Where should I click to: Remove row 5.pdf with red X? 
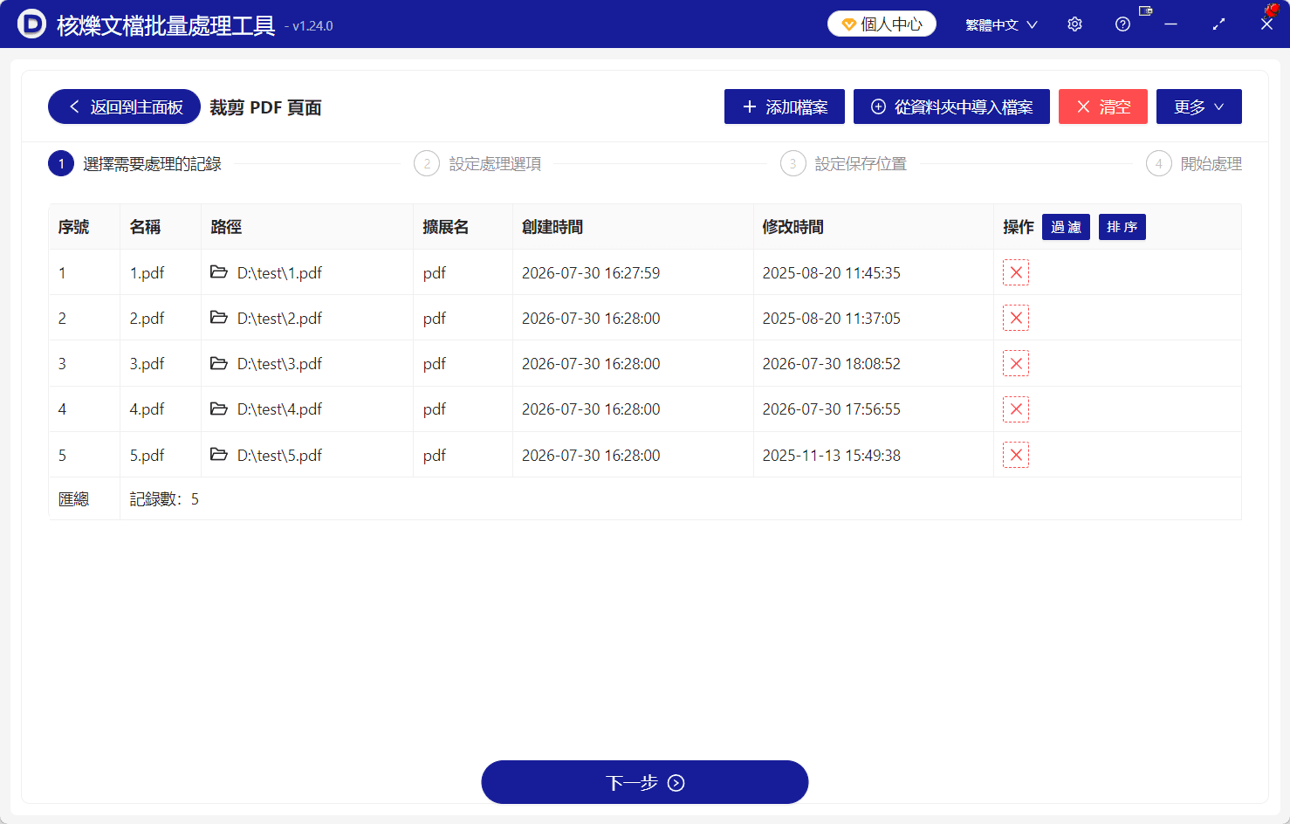[1016, 455]
